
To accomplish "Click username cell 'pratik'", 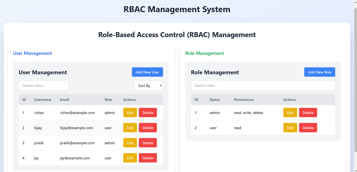I will (x=39, y=143).
